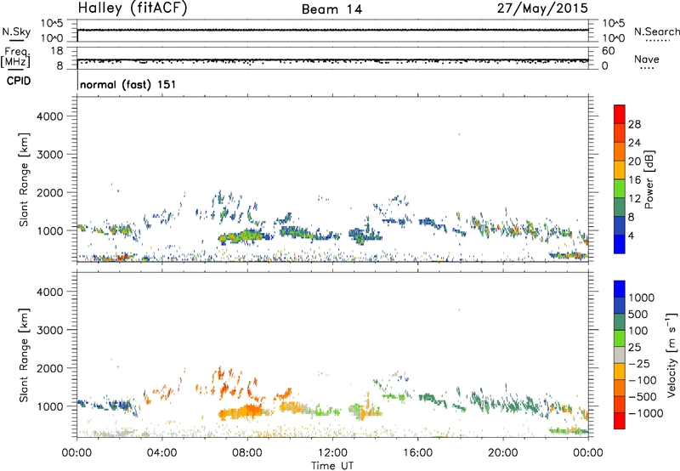Click the '20:00' time tick label
The width and height of the screenshot is (680, 471).
tap(503, 453)
